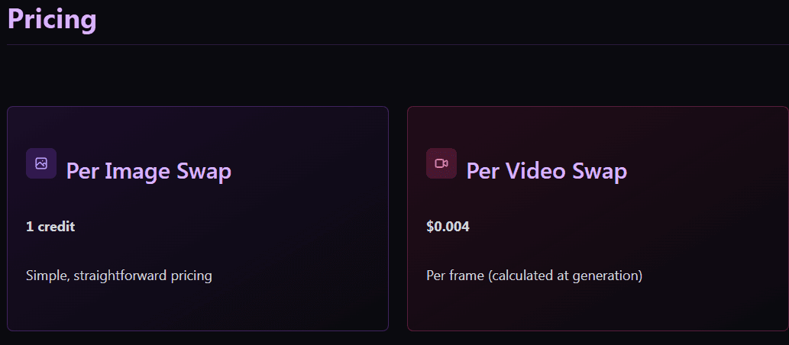The width and height of the screenshot is (789, 345).
Task: Click the "$0.004" price label
Action: (448, 227)
